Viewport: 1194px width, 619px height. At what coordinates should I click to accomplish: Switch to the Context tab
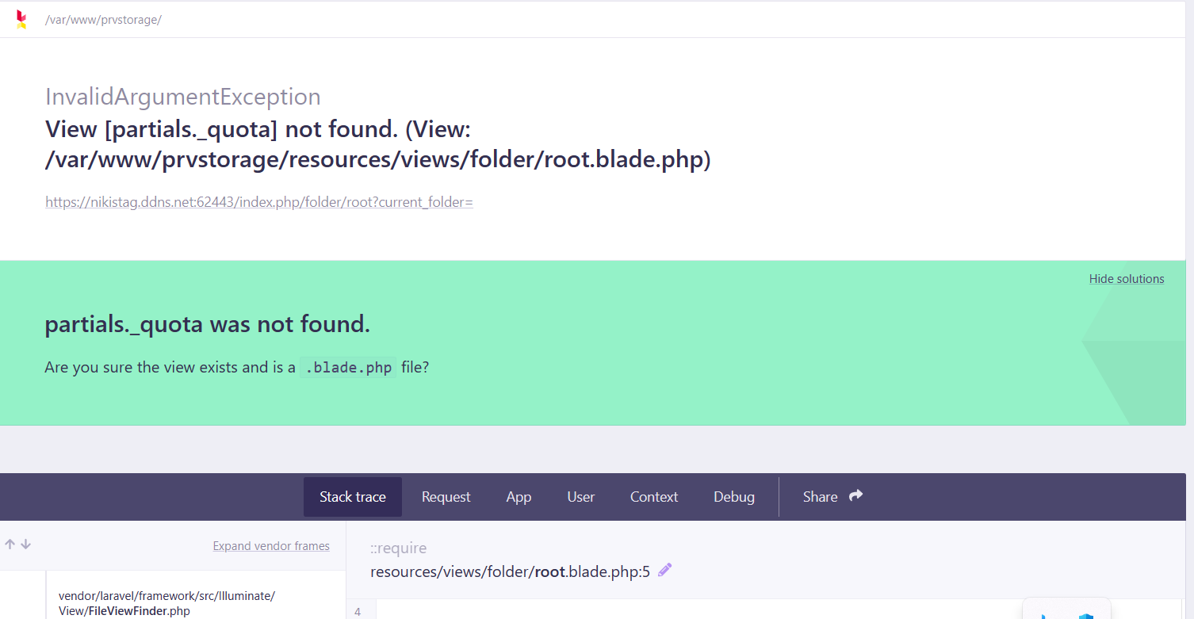coord(653,497)
